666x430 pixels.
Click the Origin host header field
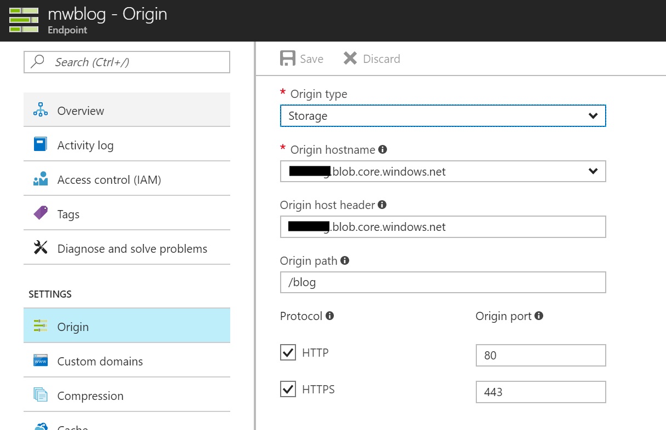tap(443, 226)
